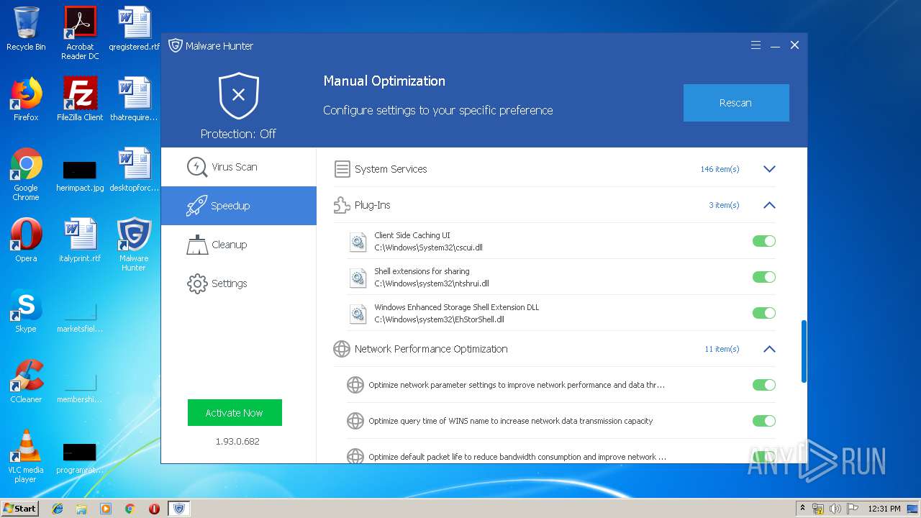921x518 pixels.
Task: Click the Manual Optimization heading
Action: tap(384, 81)
